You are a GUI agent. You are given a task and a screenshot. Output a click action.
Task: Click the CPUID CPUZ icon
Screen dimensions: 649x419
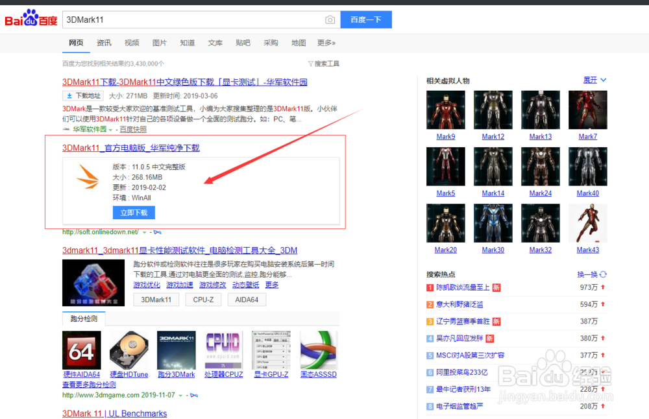[x=223, y=350]
